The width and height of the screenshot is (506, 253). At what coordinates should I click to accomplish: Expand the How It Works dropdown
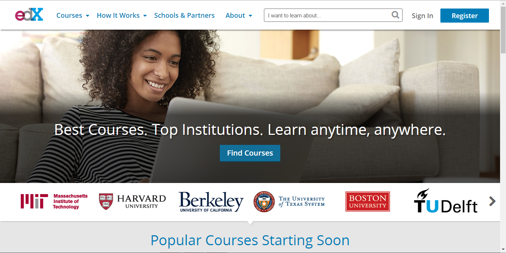pos(122,16)
